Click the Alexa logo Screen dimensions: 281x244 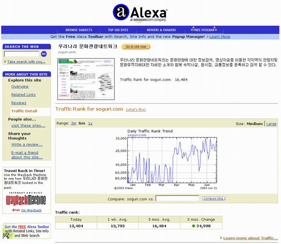pyautogui.click(x=140, y=13)
